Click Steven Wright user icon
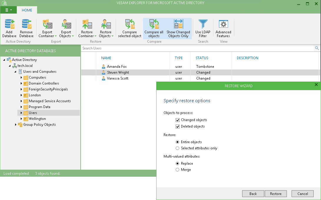The width and height of the screenshot is (321, 200). point(104,72)
